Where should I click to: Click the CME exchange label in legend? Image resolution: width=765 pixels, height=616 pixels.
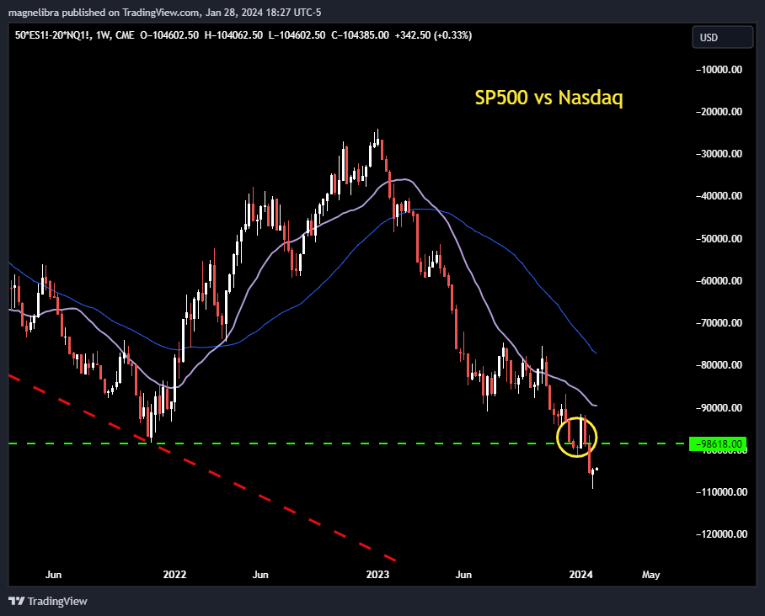[125, 35]
